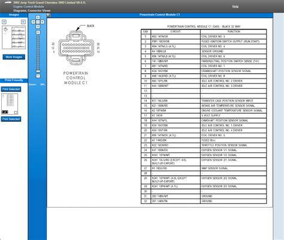Screen dimensions: 284x240
Task: Click the COIL DRIVER NO. 8 cell
Action: pos(234,76)
